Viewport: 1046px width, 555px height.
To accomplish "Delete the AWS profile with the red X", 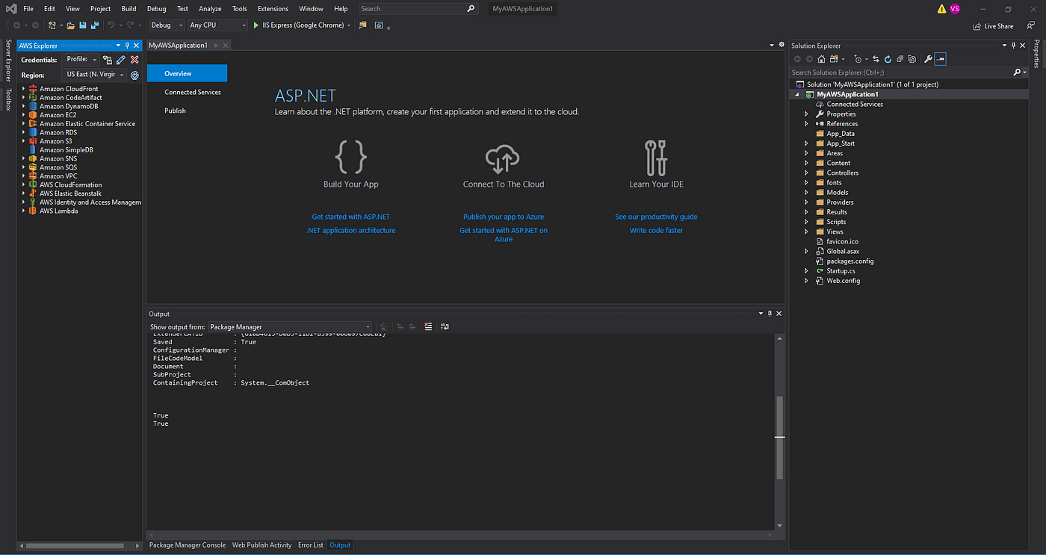I will 134,60.
